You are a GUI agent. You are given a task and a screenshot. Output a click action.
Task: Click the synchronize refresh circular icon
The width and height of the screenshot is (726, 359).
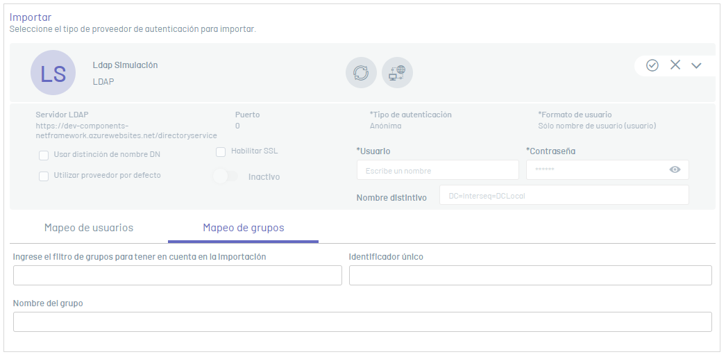point(361,73)
